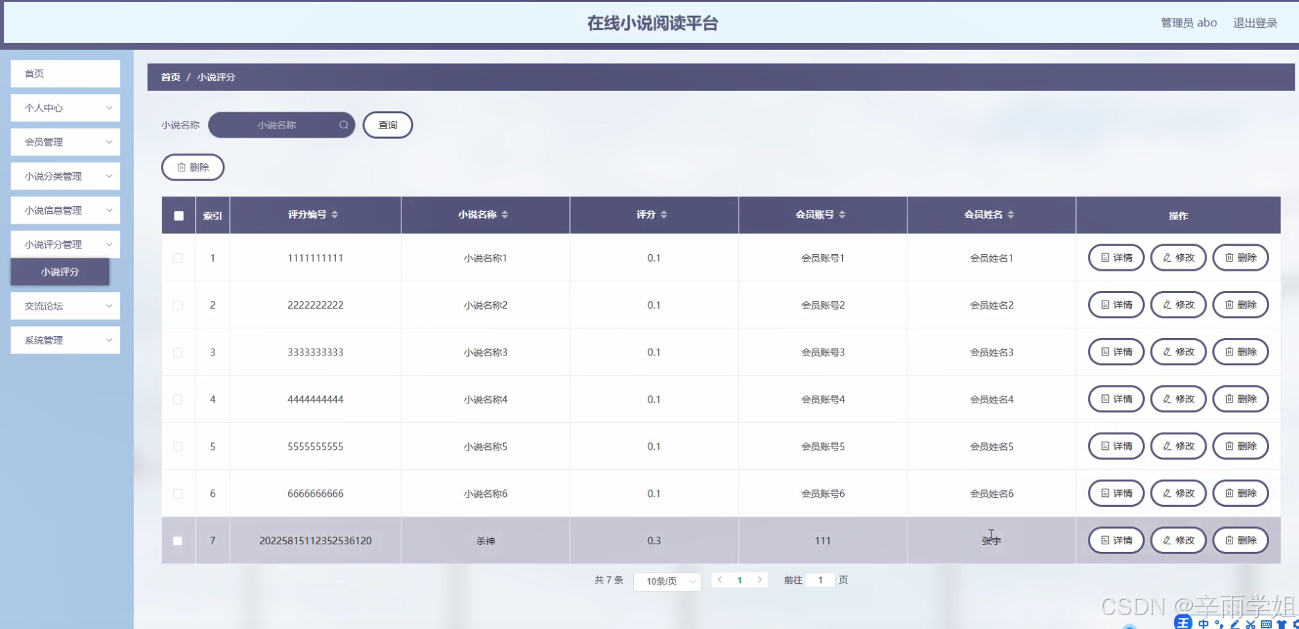Check the row 1 checkbox
This screenshot has height=629, width=1299.
coord(178,258)
